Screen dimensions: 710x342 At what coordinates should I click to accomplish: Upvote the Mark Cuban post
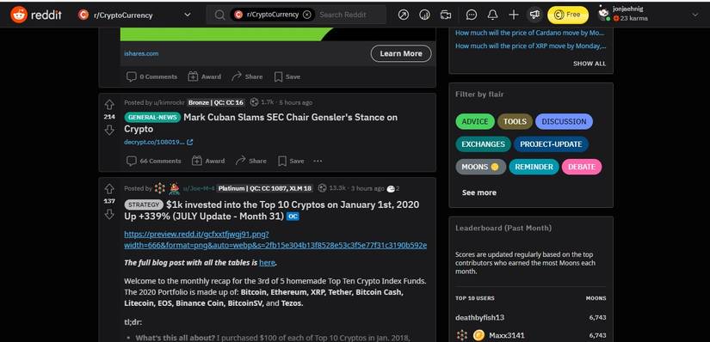(109, 105)
